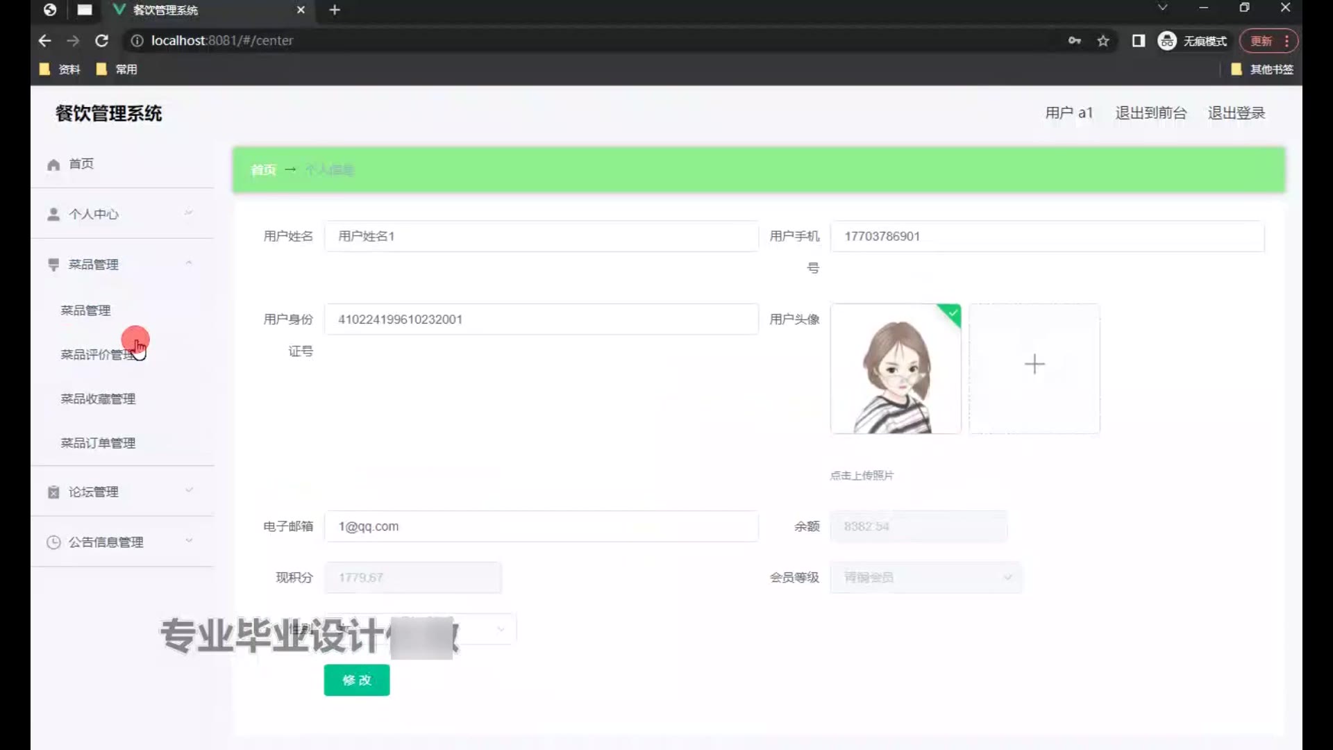
Task: Click the uploaded user avatar thumbnail
Action: 895,369
